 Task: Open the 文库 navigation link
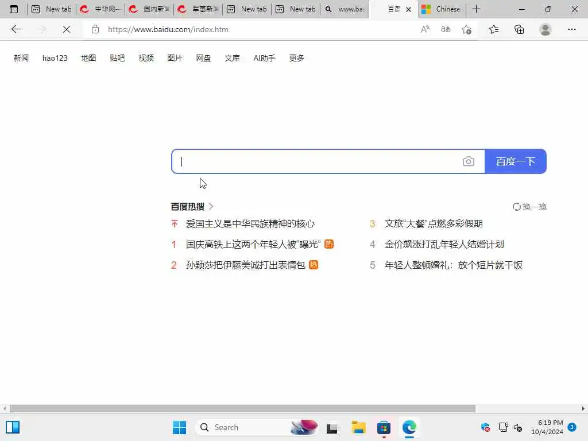click(x=232, y=58)
